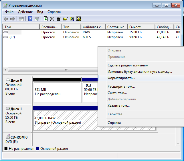Select the CD-ROM 0 DVD (E:) panel
The width and height of the screenshot is (184, 161).
17,139
